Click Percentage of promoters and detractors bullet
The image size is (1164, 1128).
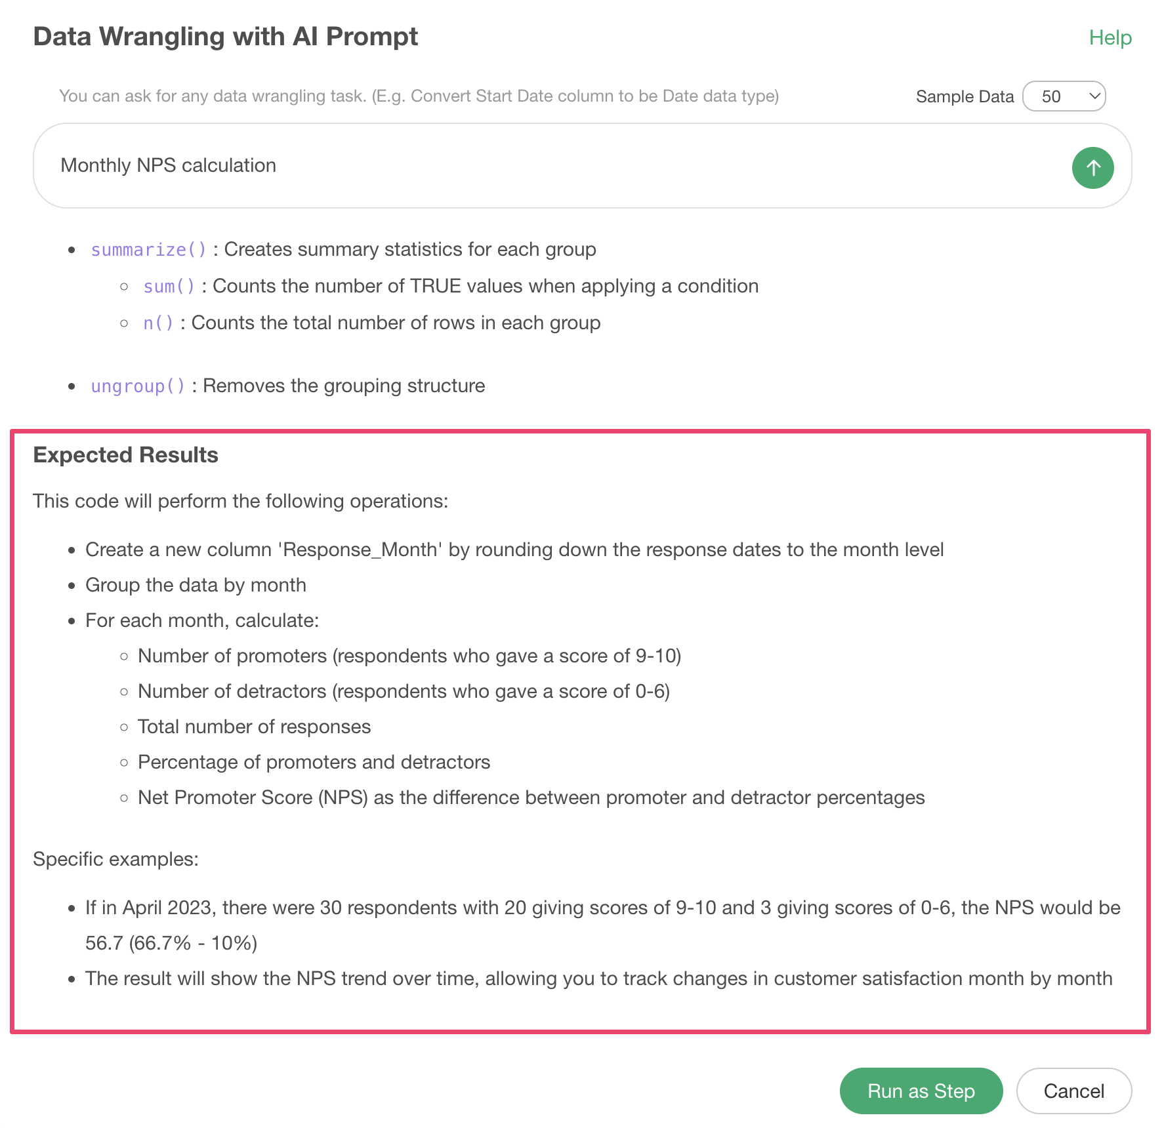click(314, 762)
